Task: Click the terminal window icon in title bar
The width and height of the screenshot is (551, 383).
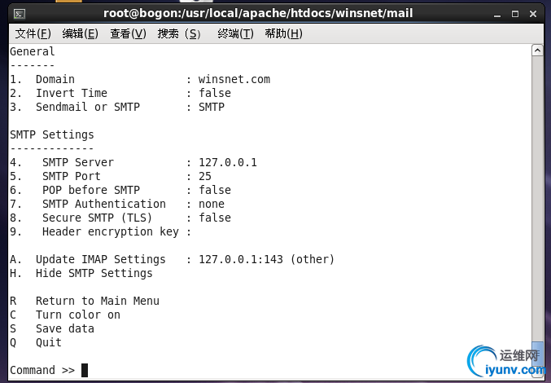Action: [19, 12]
